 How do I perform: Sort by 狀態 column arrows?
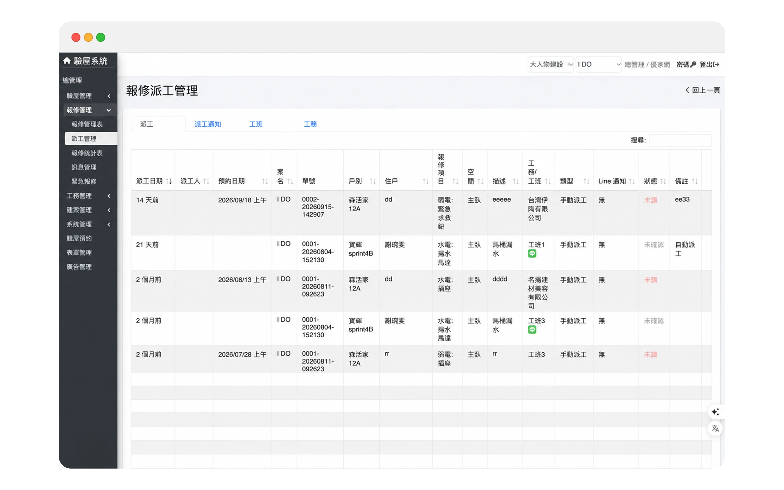coord(663,181)
